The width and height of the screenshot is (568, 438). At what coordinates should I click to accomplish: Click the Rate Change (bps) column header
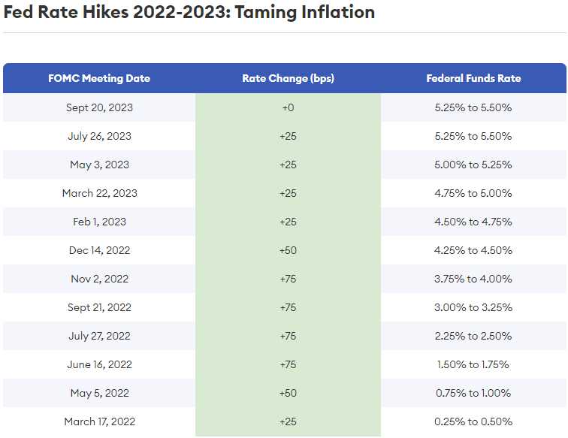tap(288, 78)
